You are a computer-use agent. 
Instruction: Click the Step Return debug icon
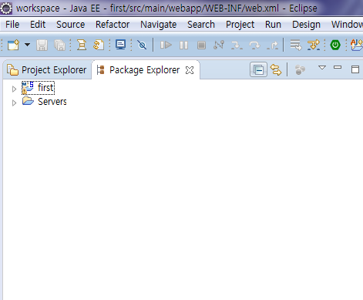[273, 46]
